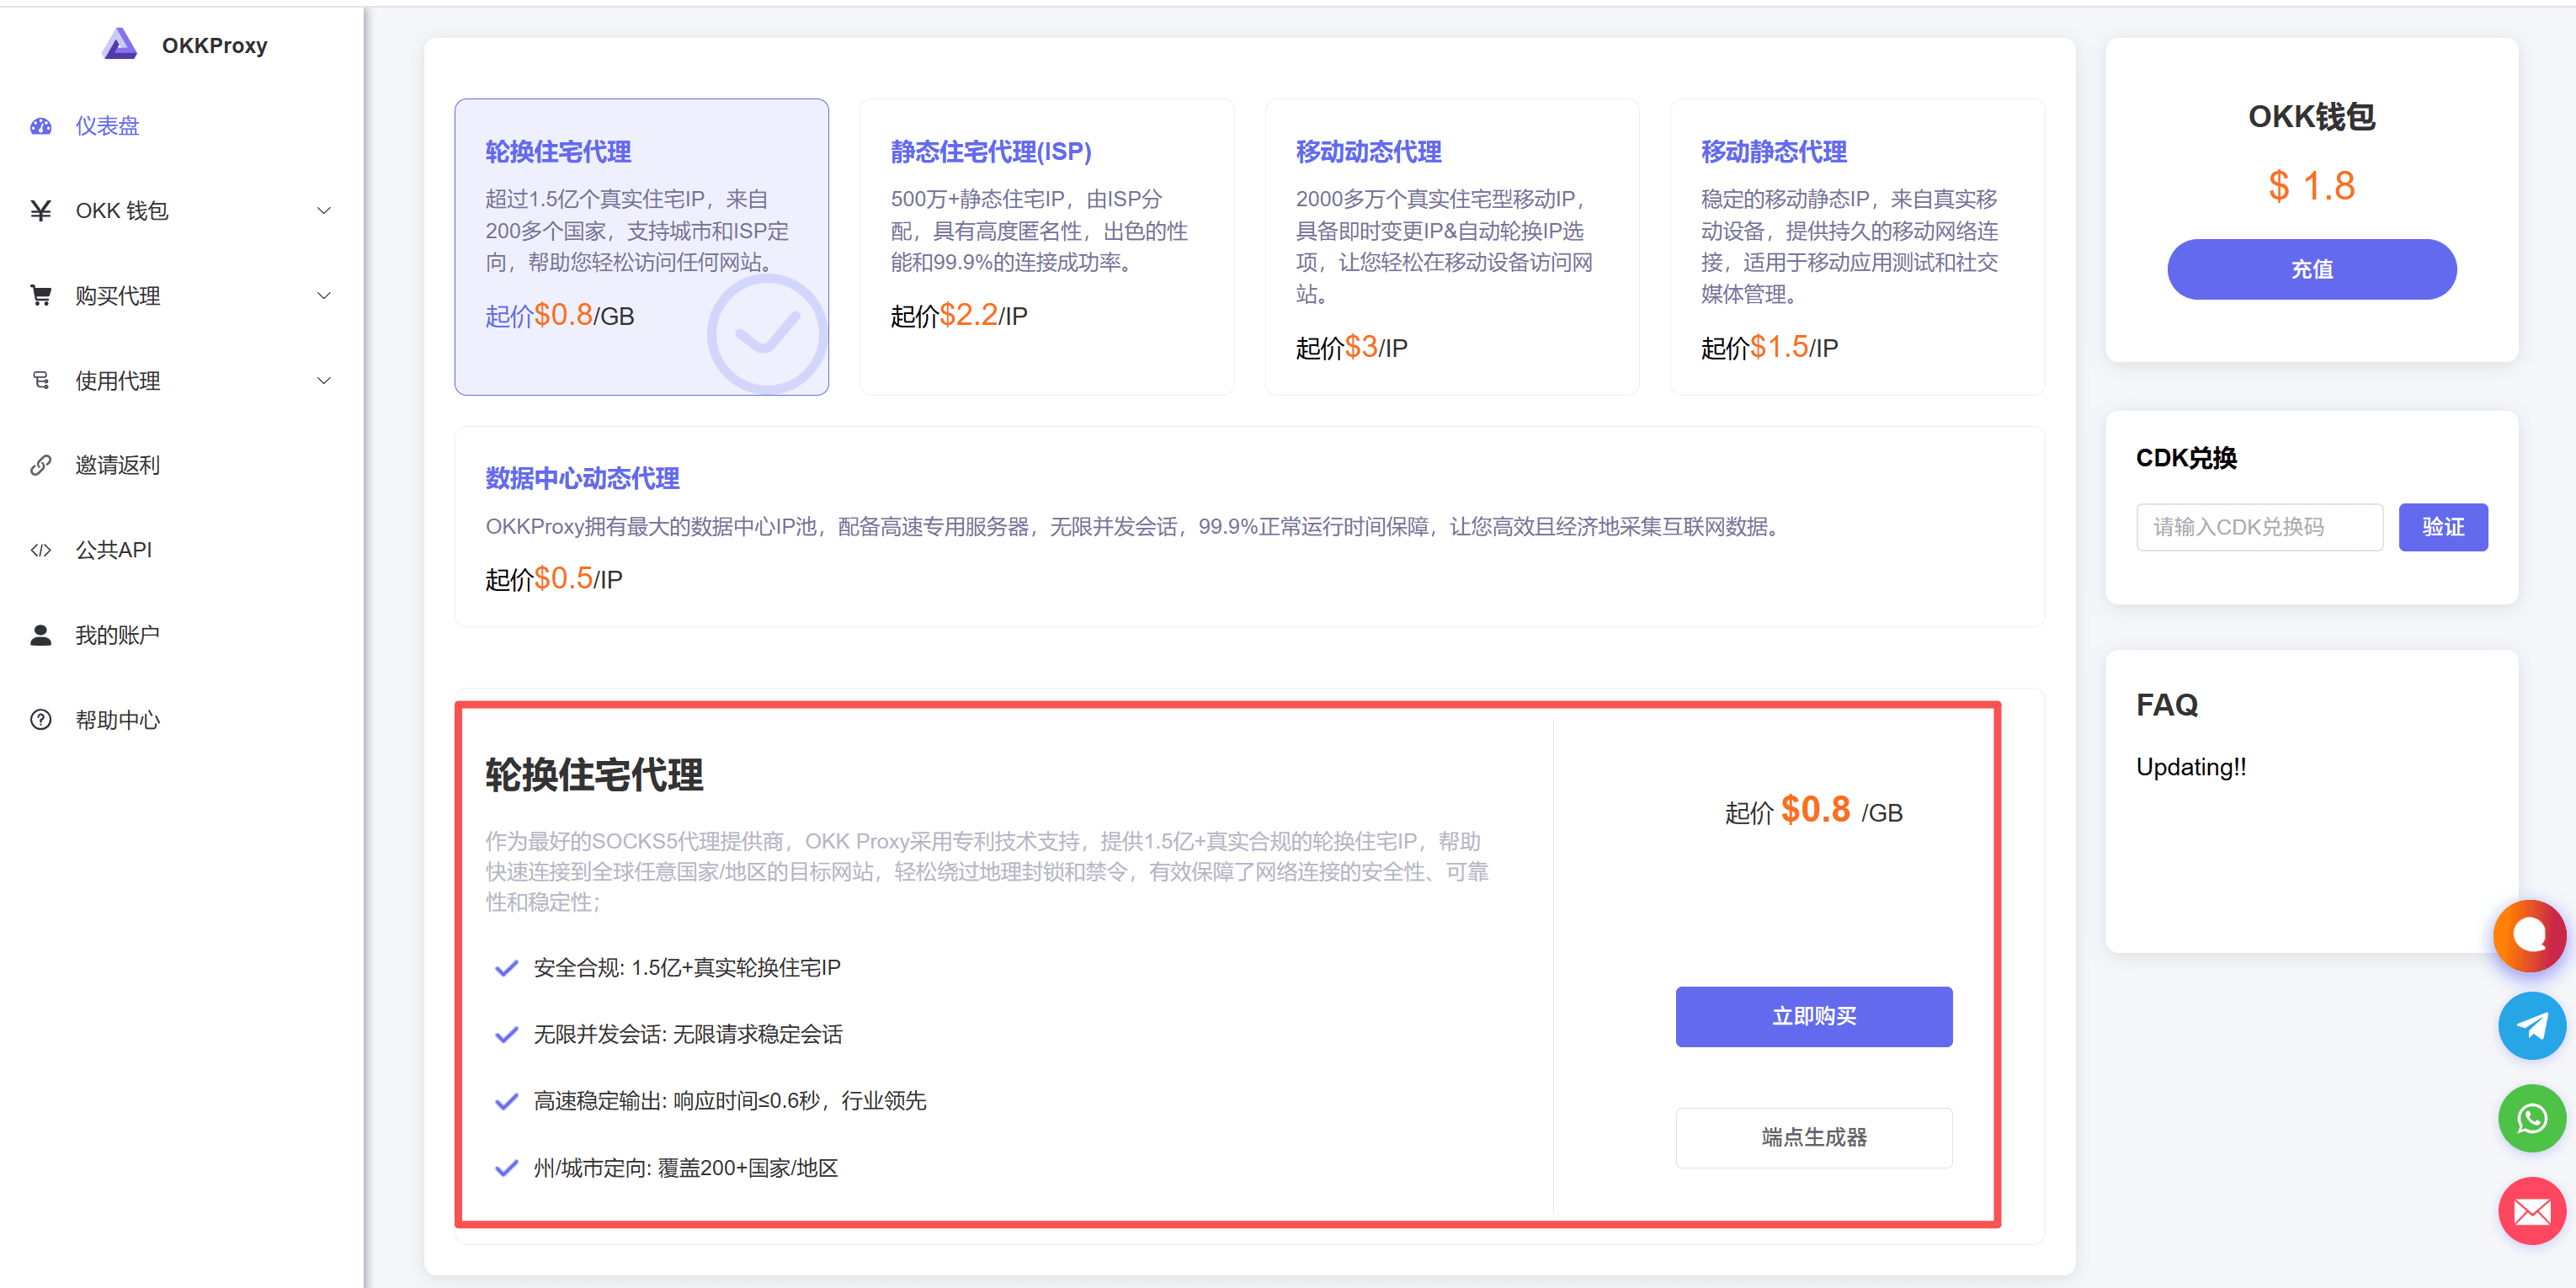Screen dimensions: 2576x1288
Task: Click the OKKProxy logo icon
Action: coord(120,45)
